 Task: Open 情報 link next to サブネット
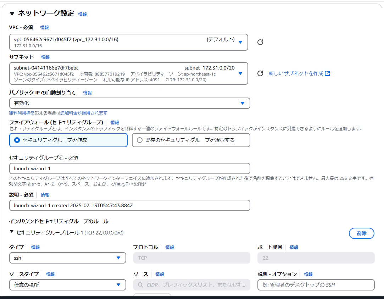45,57
